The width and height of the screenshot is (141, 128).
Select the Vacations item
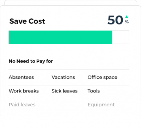(x=63, y=77)
